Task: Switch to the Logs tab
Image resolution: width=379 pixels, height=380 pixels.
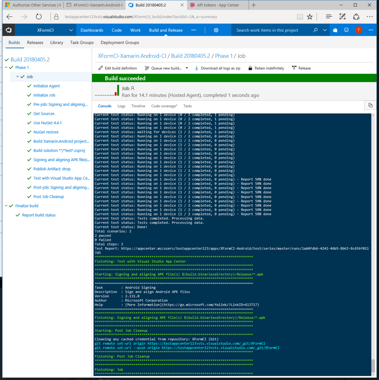Action: [121, 106]
